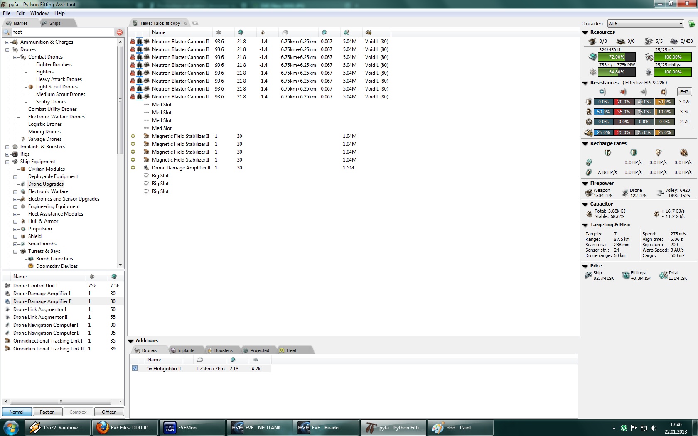
Task: Click the kinetic resistance column icon
Action: coord(644,92)
